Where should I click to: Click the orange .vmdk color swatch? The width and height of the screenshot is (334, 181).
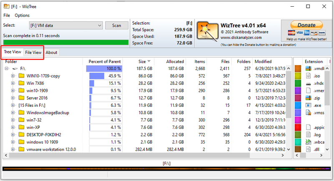pos(298,68)
